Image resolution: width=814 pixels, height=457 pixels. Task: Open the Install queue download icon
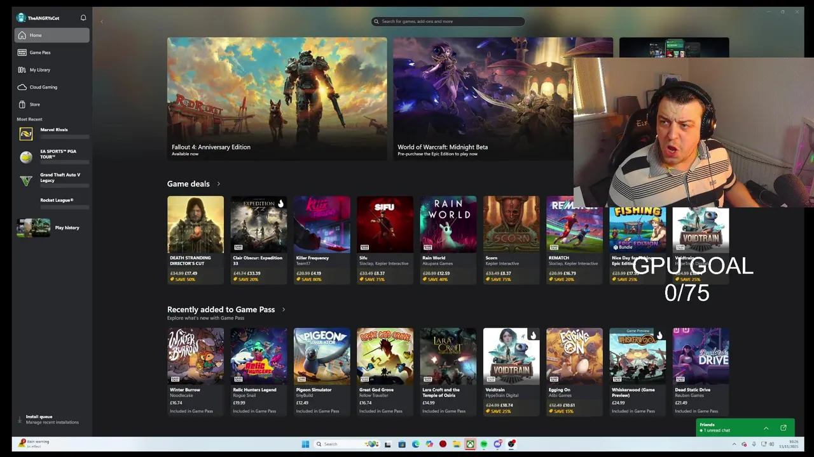tap(20, 420)
